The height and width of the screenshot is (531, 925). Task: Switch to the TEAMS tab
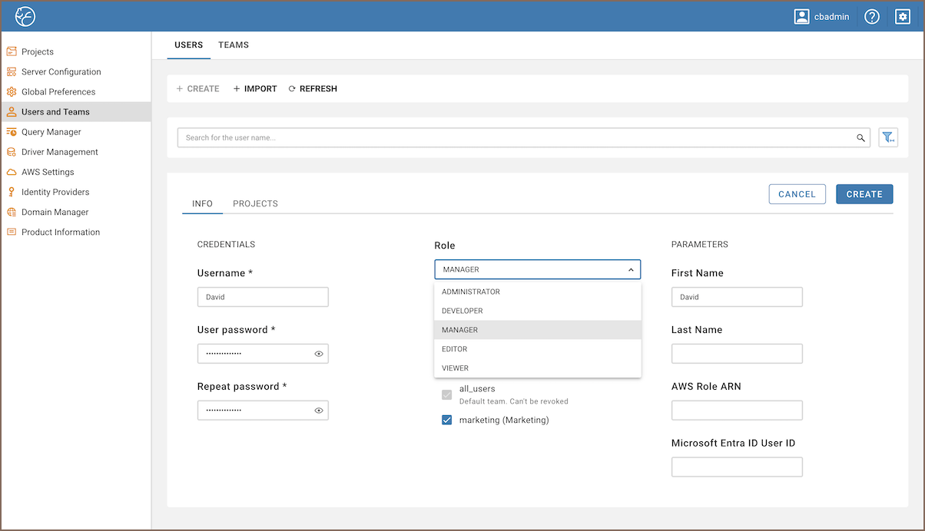234,45
